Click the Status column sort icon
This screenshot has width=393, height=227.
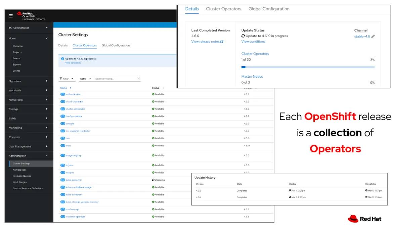pyautogui.click(x=163, y=88)
